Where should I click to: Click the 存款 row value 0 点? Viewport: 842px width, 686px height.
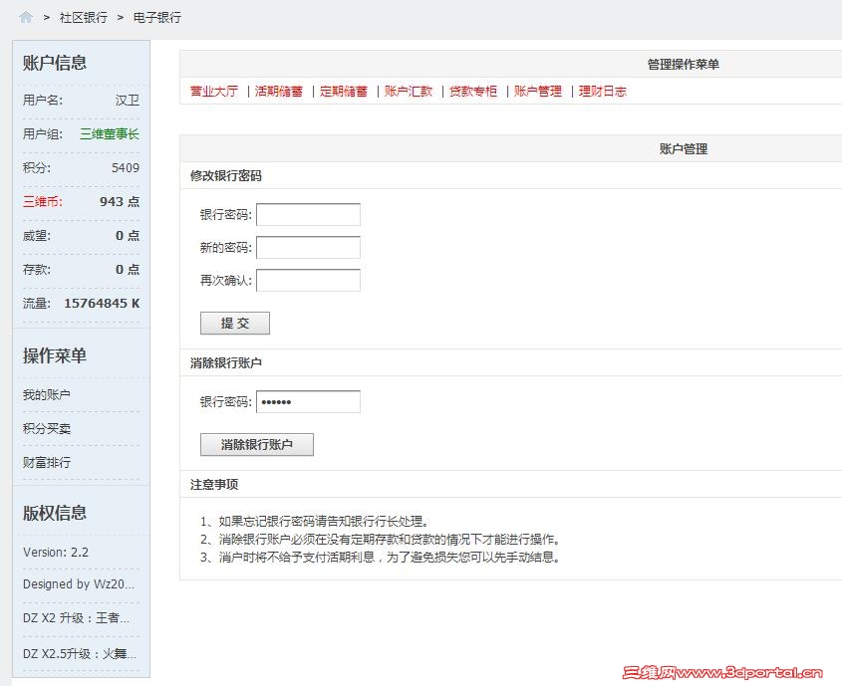coord(128,269)
